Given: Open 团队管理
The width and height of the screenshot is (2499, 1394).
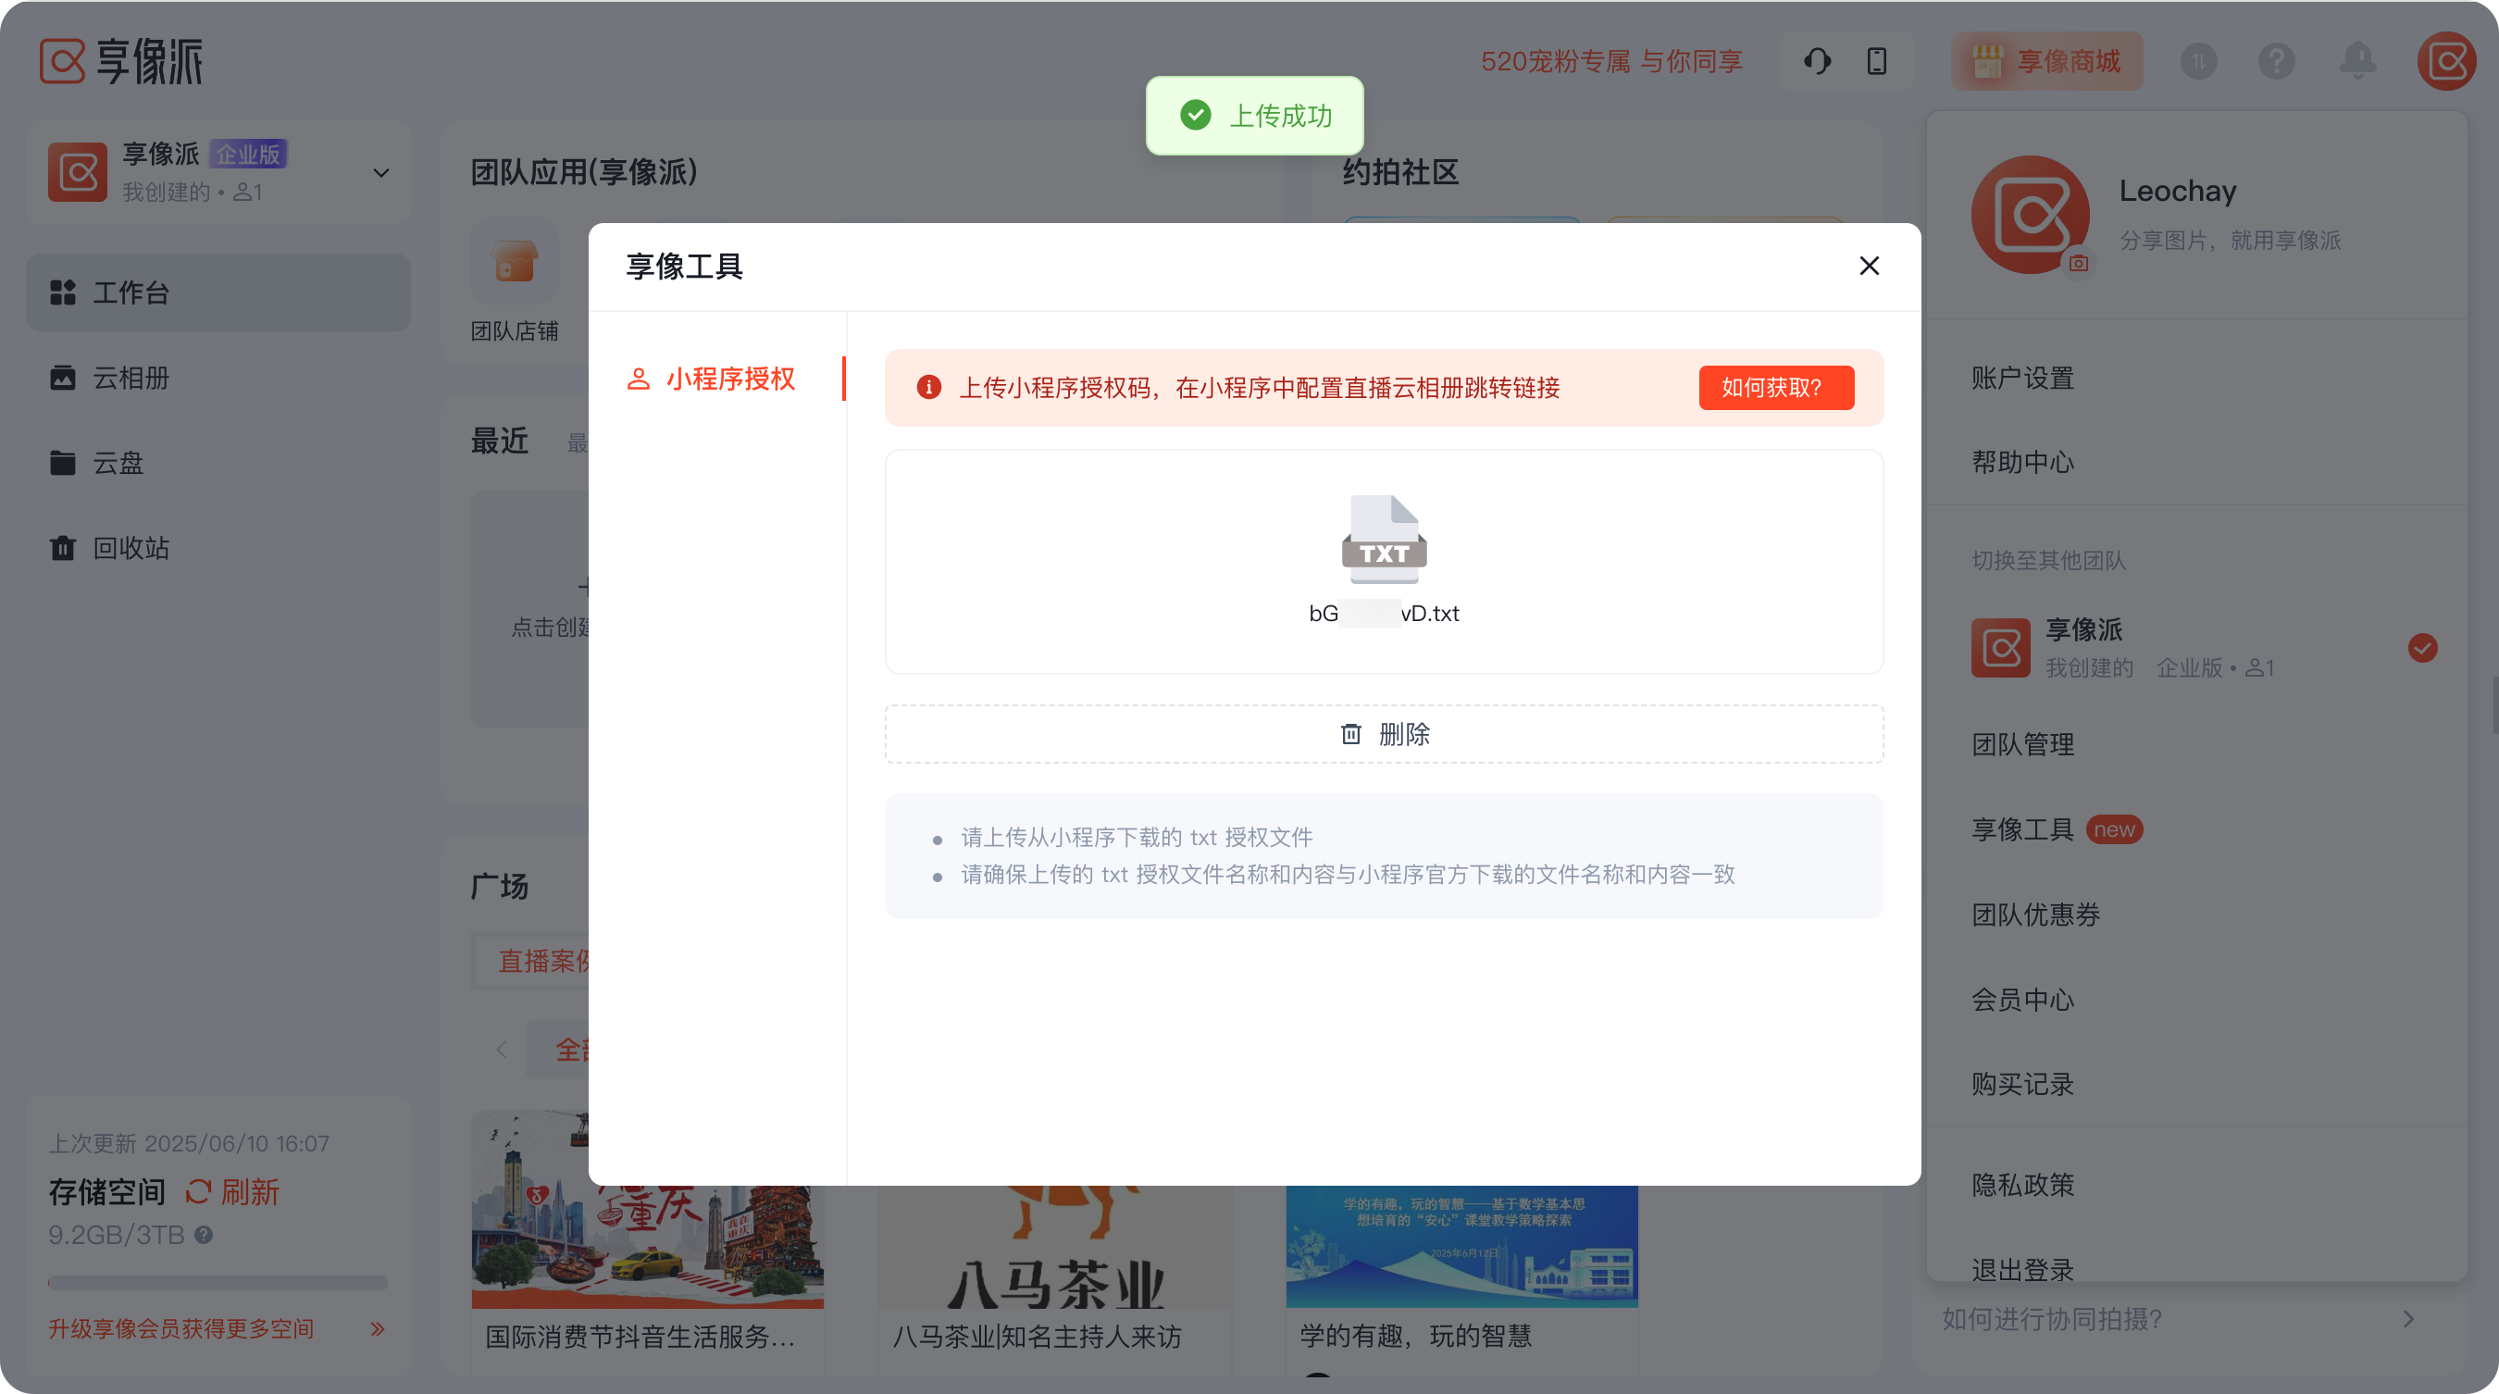Looking at the screenshot, I should pos(2021,744).
